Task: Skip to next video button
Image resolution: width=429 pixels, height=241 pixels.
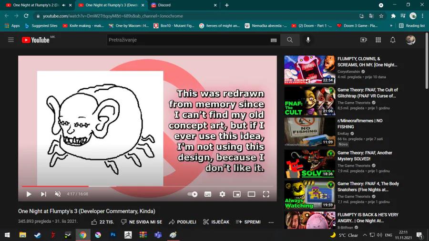Action: [43, 194]
